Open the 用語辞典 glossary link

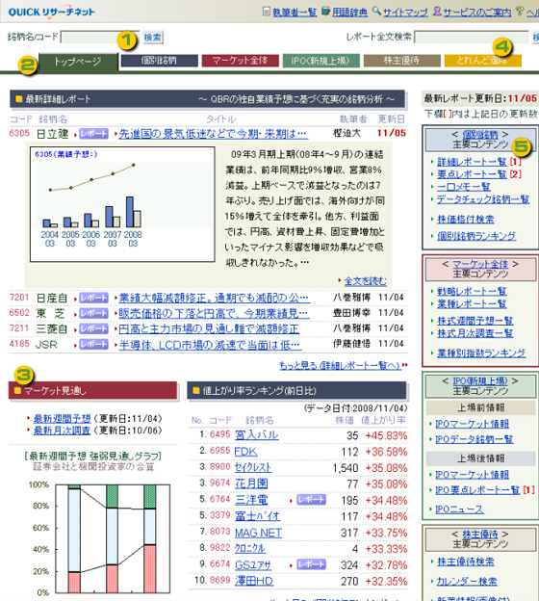click(349, 13)
